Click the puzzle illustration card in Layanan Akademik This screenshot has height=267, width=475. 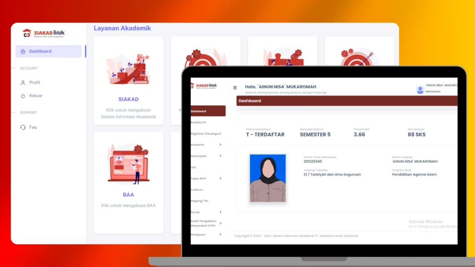click(x=282, y=51)
